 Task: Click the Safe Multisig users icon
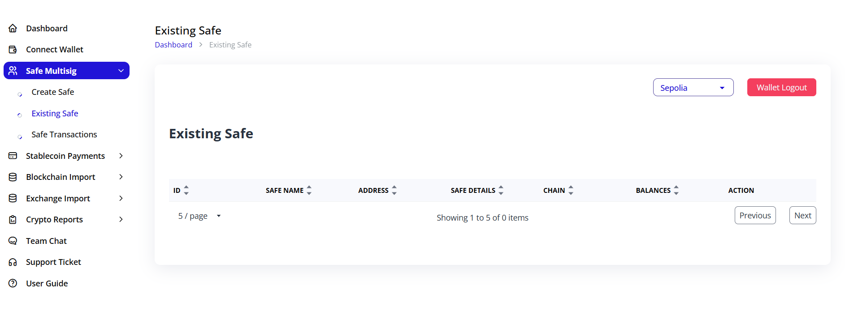click(13, 71)
